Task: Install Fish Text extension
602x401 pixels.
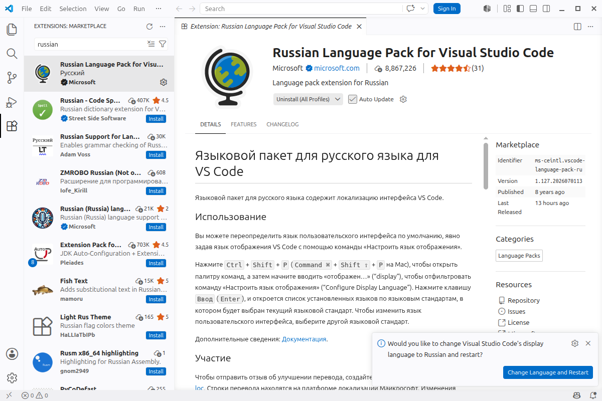Action: [x=156, y=299]
